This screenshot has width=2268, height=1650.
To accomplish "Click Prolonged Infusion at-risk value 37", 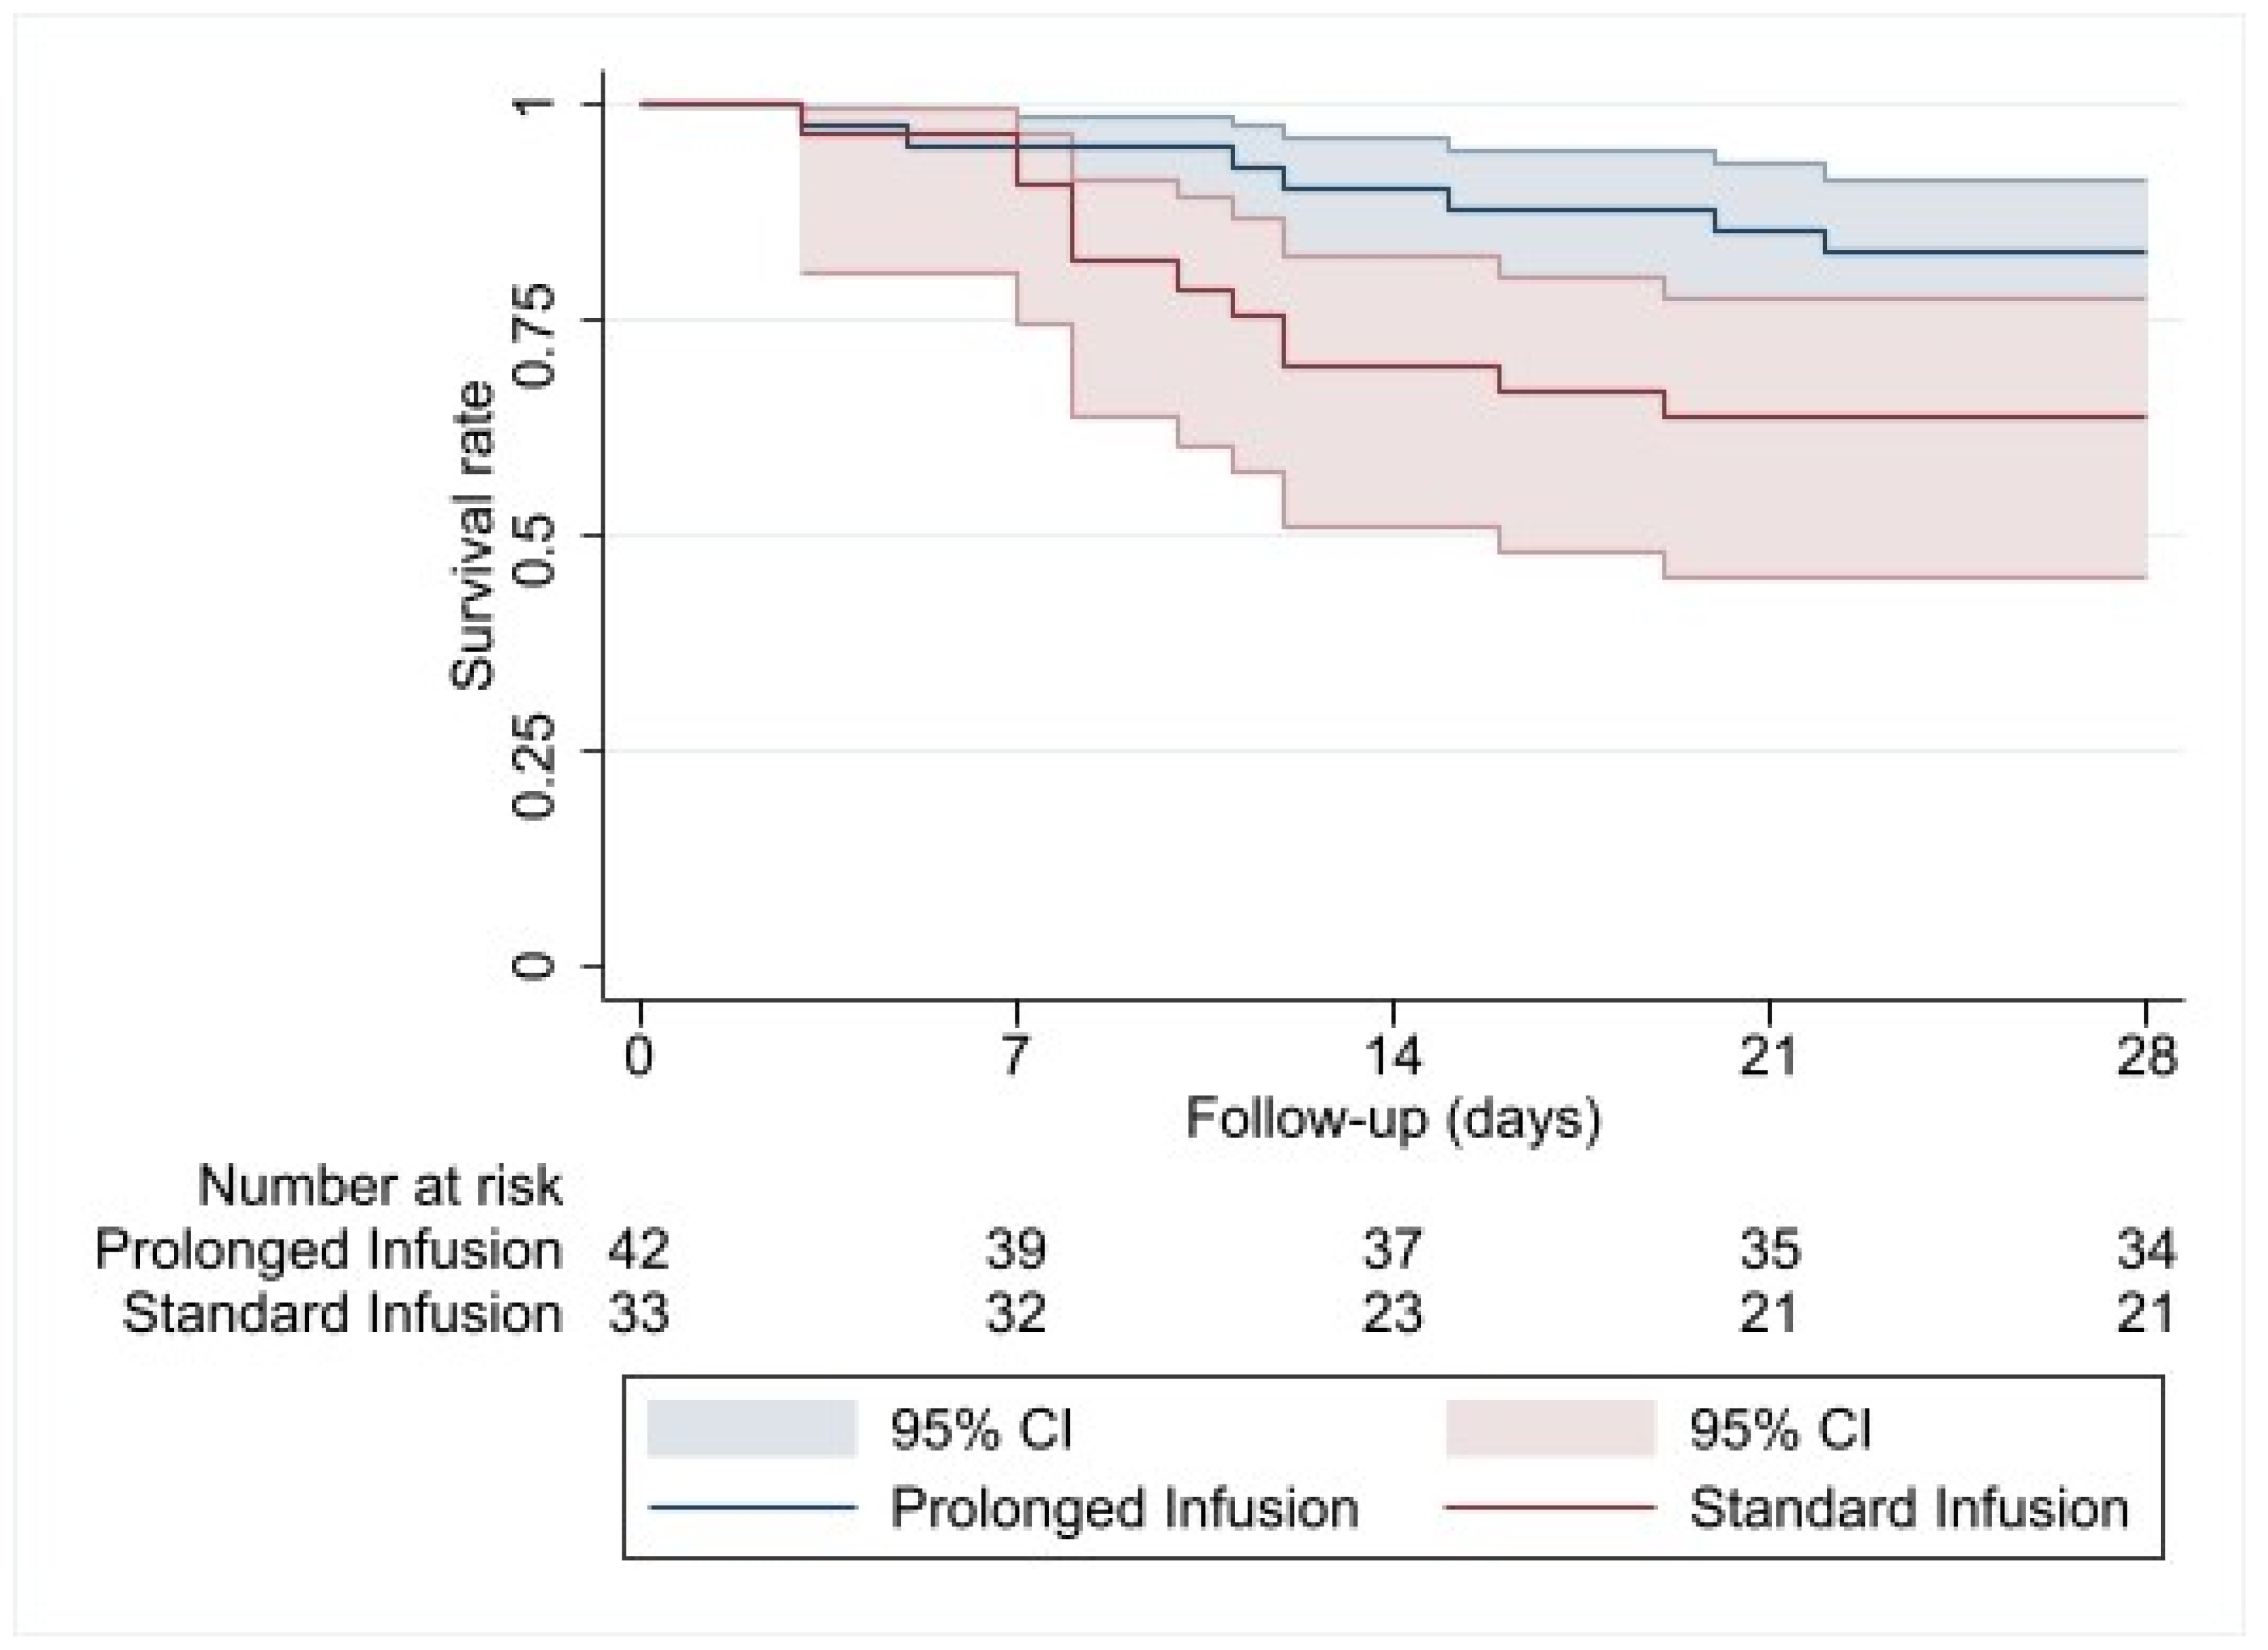I will tap(1393, 1251).
